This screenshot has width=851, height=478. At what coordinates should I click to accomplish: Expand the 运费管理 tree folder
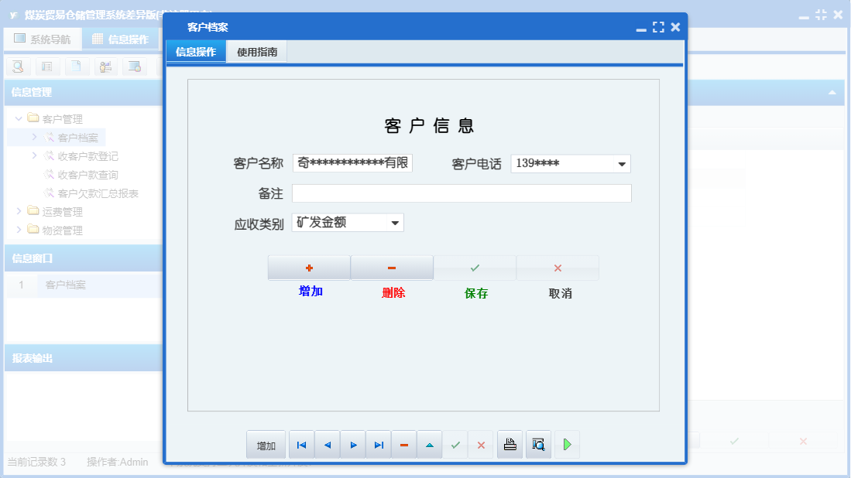tap(18, 211)
